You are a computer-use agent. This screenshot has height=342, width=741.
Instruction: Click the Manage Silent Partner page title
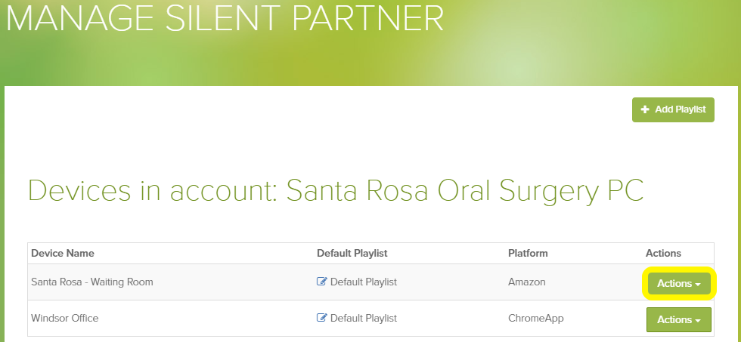(225, 19)
